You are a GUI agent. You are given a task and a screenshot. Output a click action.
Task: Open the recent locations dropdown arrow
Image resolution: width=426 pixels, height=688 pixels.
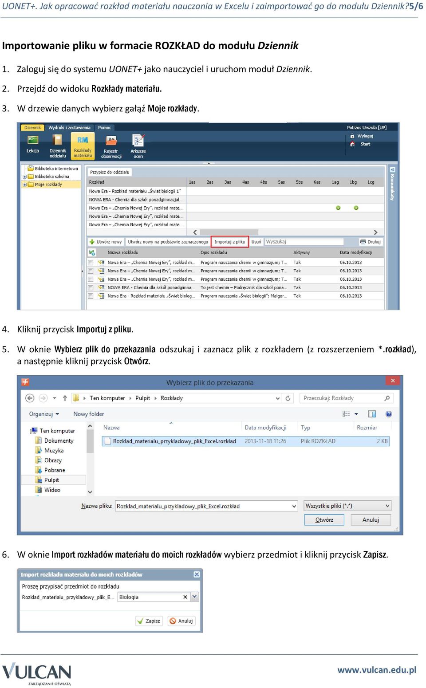click(55, 398)
